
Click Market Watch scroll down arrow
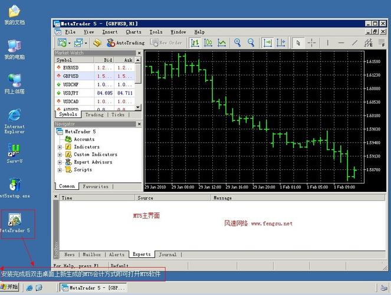(138, 107)
